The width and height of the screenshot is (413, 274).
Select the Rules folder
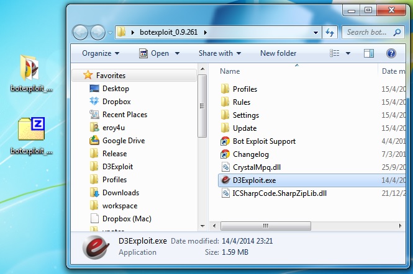tap(242, 102)
